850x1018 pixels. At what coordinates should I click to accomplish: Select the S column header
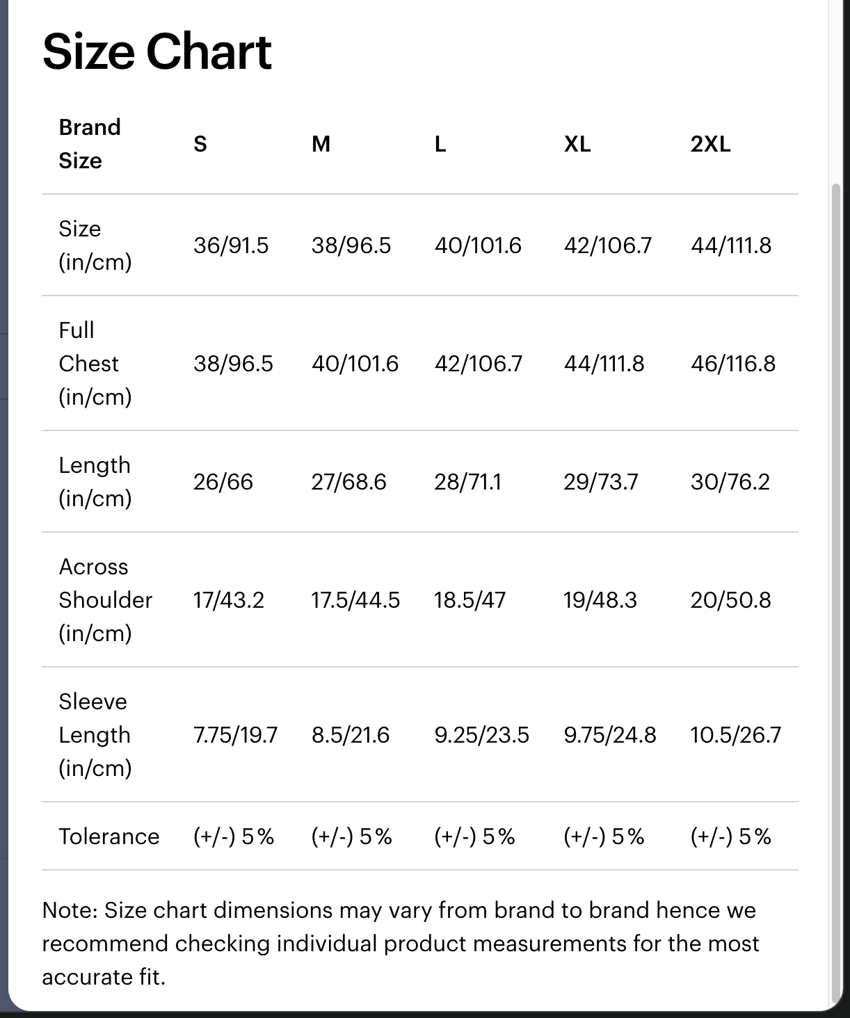[x=200, y=144]
